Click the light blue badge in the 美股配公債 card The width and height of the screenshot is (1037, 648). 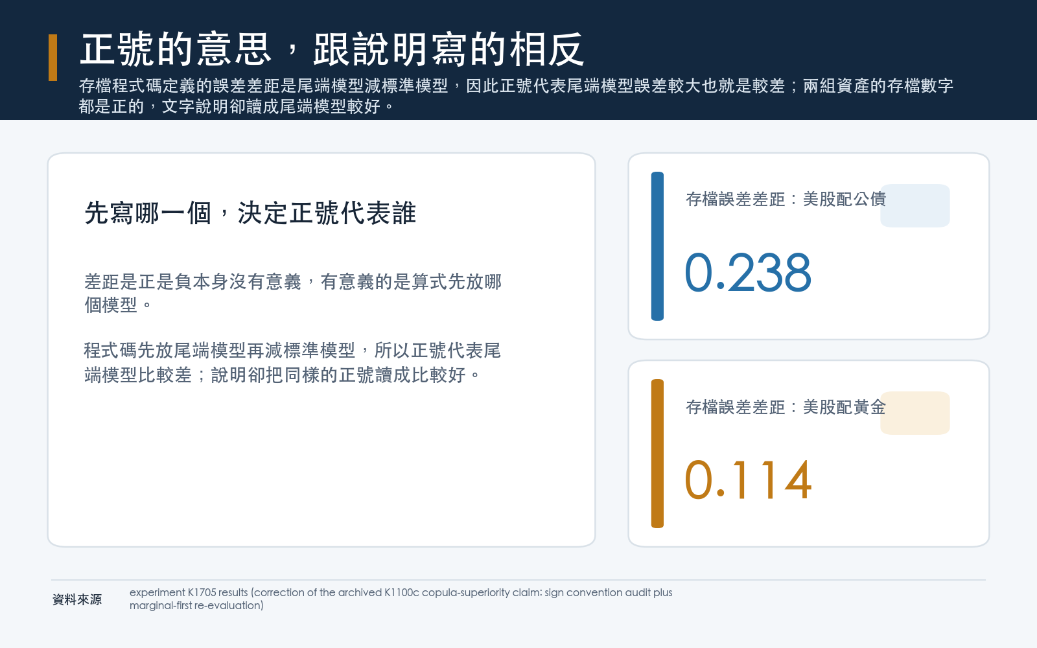[x=915, y=205]
